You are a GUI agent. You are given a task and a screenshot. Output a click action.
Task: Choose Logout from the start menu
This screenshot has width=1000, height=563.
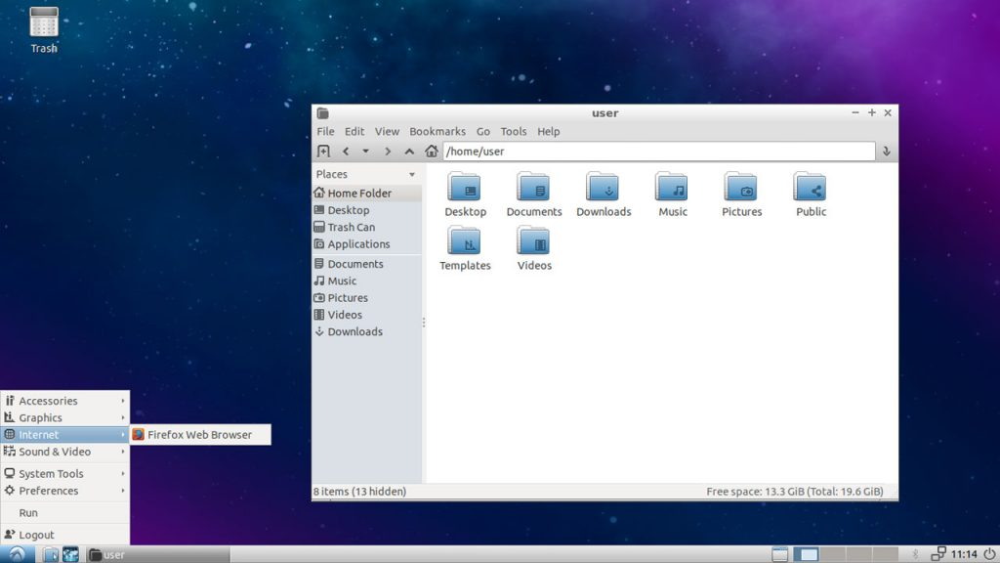coord(65,535)
